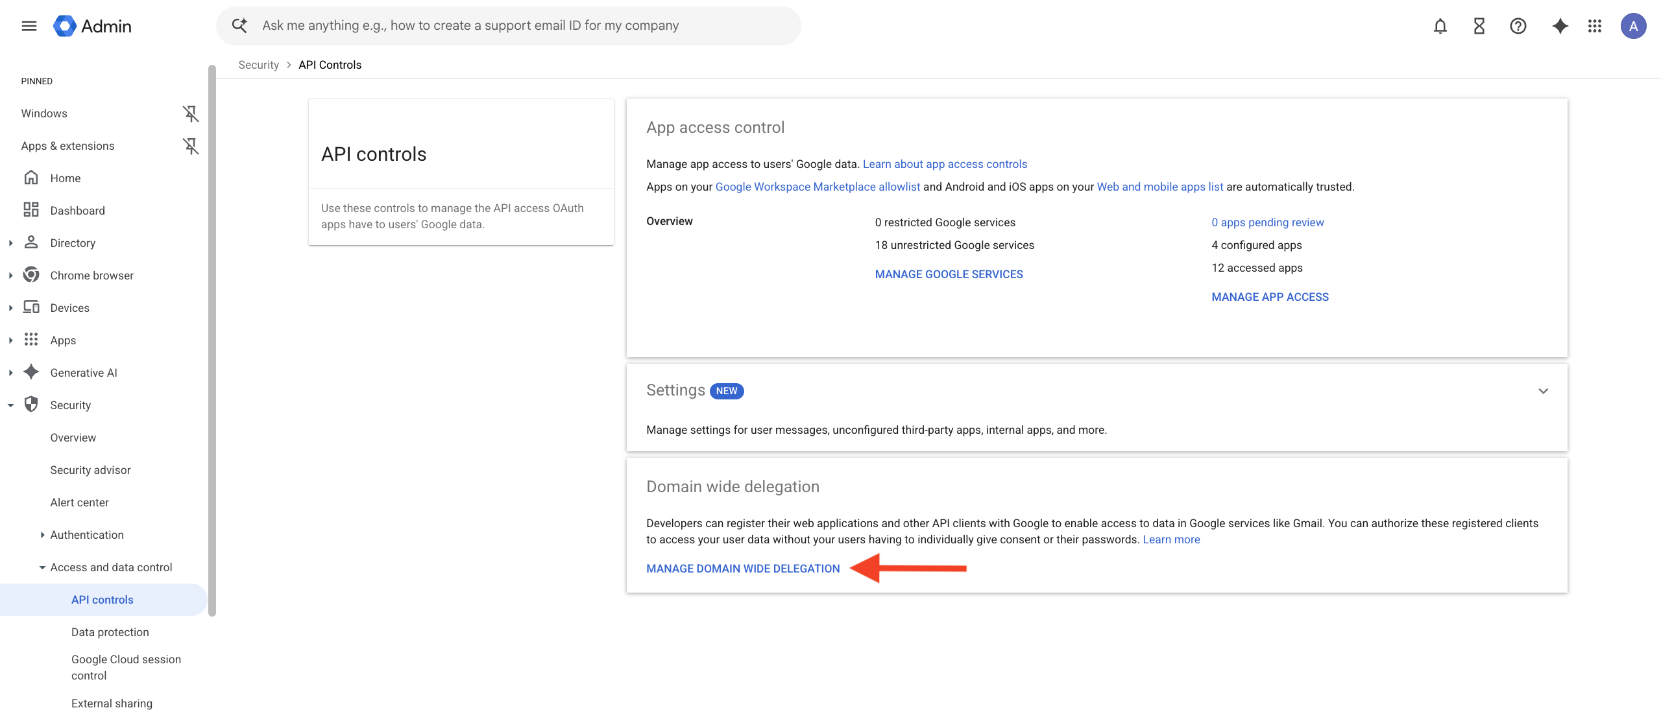Viewport: 1661px width, 721px height.
Task: Click the Google Admin logo
Action: click(92, 26)
